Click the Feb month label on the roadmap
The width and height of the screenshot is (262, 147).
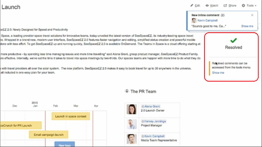[55, 106]
